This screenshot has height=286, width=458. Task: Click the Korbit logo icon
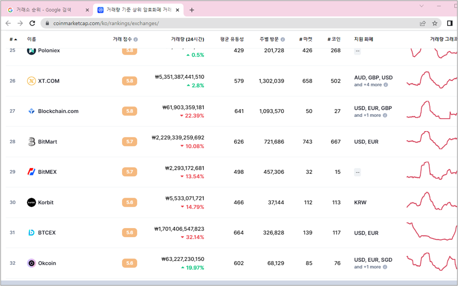(x=31, y=202)
